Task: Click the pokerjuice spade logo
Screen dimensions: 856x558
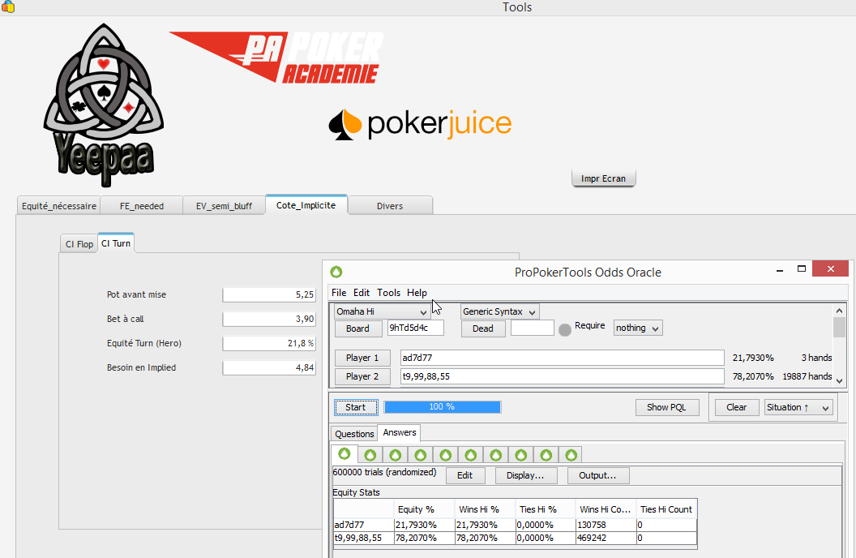Action: pyautogui.click(x=345, y=124)
